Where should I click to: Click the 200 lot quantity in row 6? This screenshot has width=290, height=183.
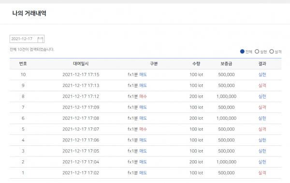coord(196,118)
